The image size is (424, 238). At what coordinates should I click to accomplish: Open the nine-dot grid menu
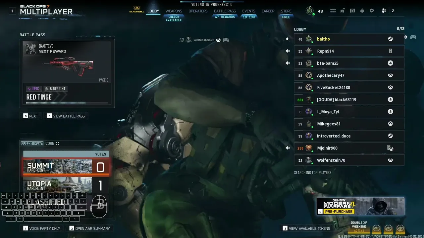tap(333, 11)
